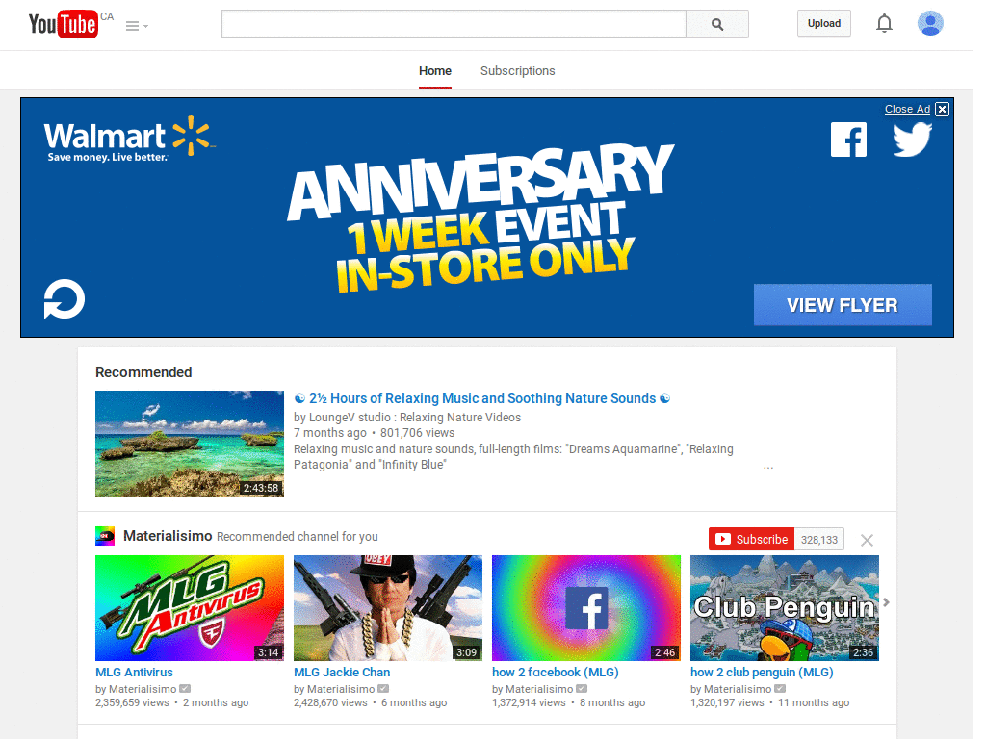Open the MLG Antivirus thumbnail
Image resolution: width=986 pixels, height=739 pixels.
point(190,608)
